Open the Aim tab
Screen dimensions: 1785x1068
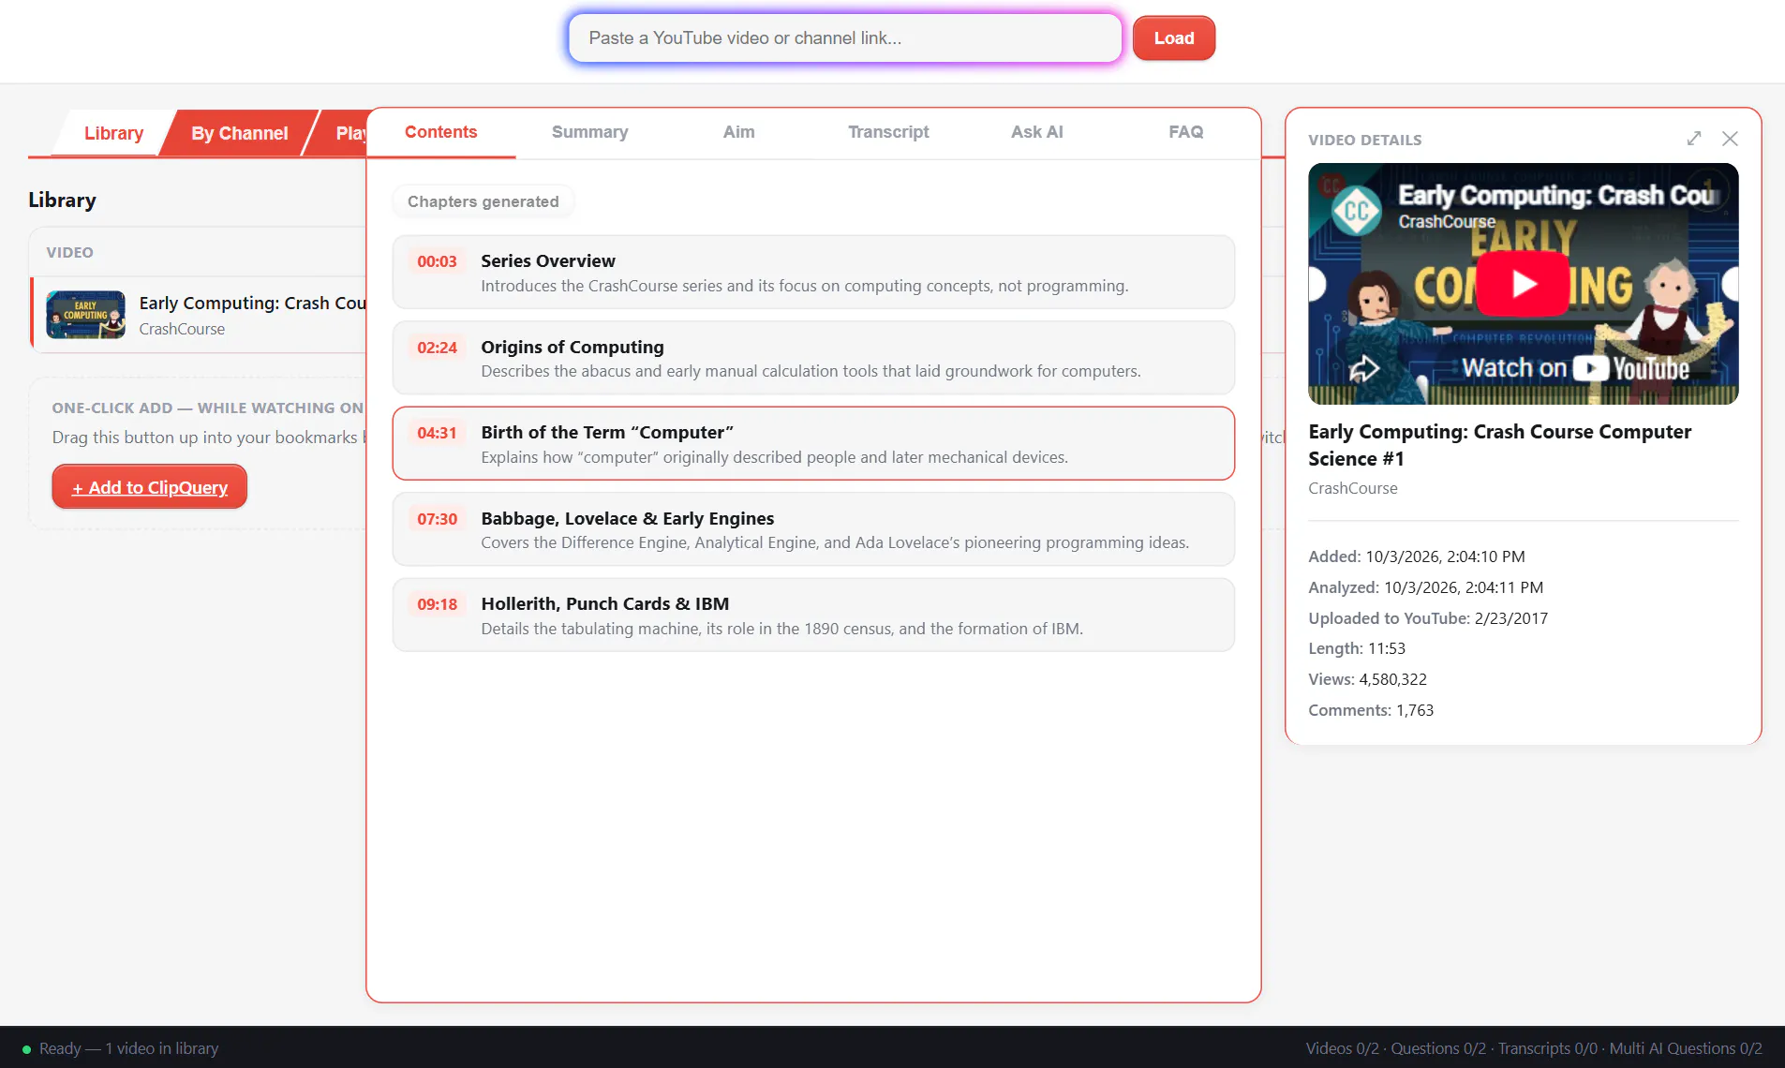(x=739, y=132)
